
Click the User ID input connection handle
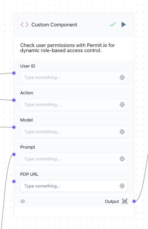coord(14,73)
